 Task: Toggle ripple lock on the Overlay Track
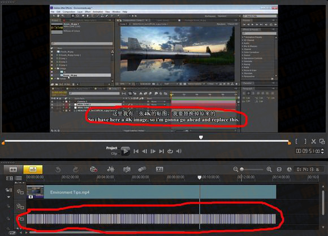tap(8, 206)
